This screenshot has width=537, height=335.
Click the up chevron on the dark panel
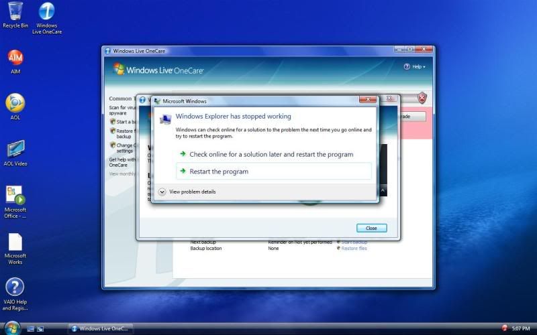pyautogui.click(x=383, y=191)
